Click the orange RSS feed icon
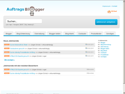Image resolution: width=125 pixels, height=94 pixels. tap(109, 12)
